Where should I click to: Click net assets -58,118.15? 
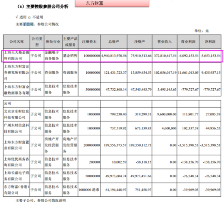click(x=144, y=162)
